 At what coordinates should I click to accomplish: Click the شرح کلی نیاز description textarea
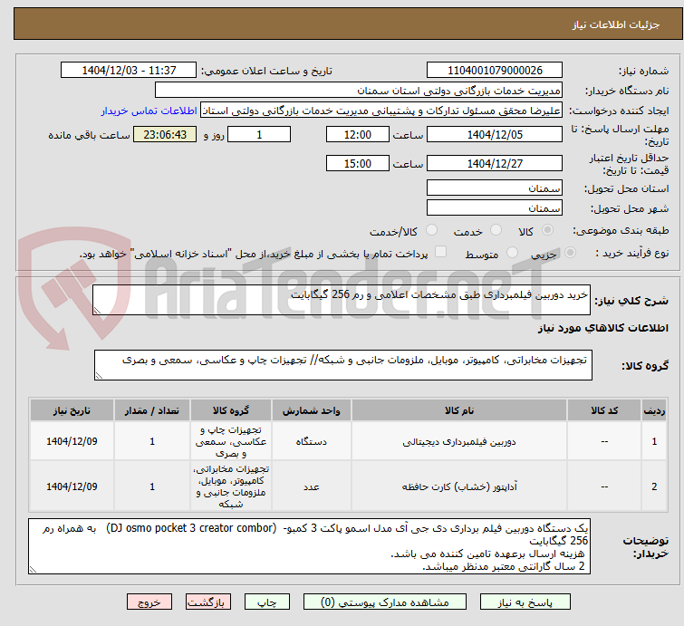(342, 300)
